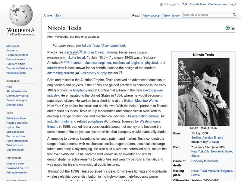Screen dimensions: 241x181
Task: Select the article Talk tab
Action: 58,15
